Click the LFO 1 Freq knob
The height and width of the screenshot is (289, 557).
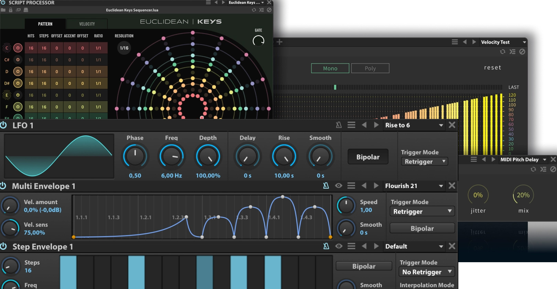tap(171, 156)
